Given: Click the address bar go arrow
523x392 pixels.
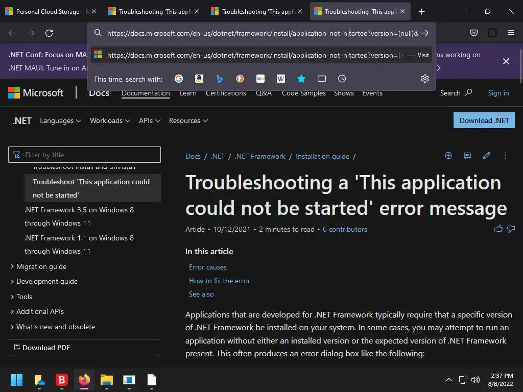Looking at the screenshot, I should (x=424, y=33).
